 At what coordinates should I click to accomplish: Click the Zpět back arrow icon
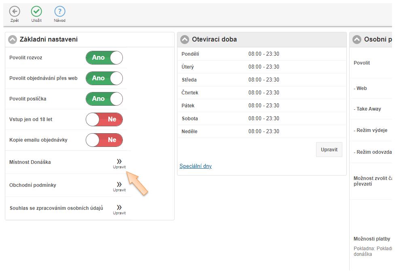(x=15, y=12)
